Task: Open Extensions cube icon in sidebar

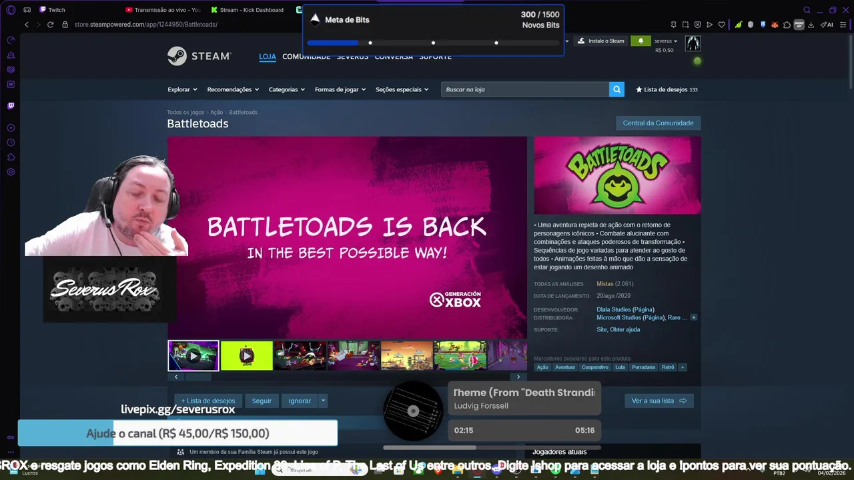Action: 11,157
